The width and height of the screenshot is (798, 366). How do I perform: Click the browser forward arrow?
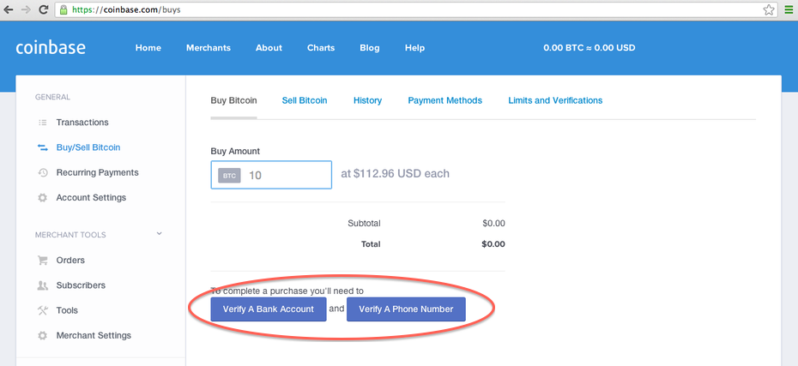(x=26, y=9)
